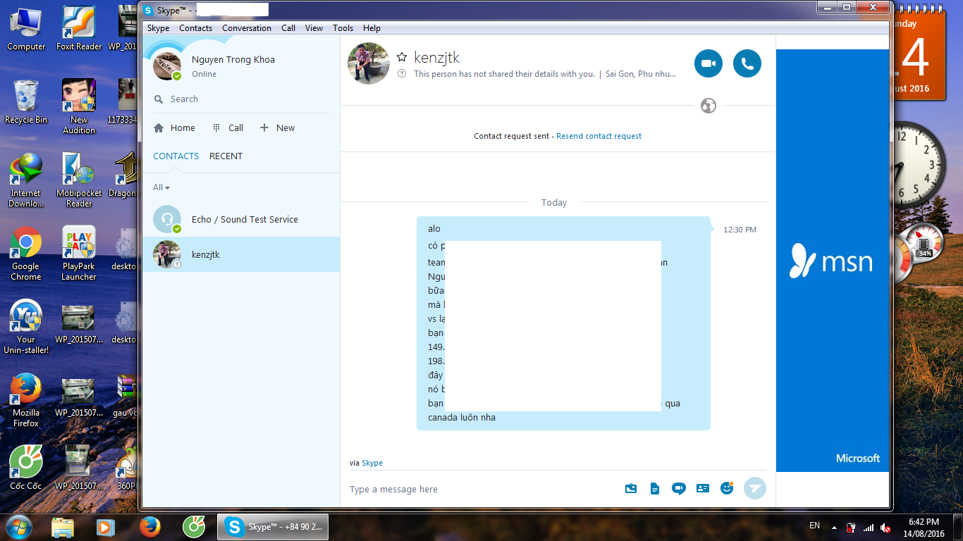Screen dimensions: 963x541
Task: Click the 12:30 PM message timestamp
Action: [740, 230]
